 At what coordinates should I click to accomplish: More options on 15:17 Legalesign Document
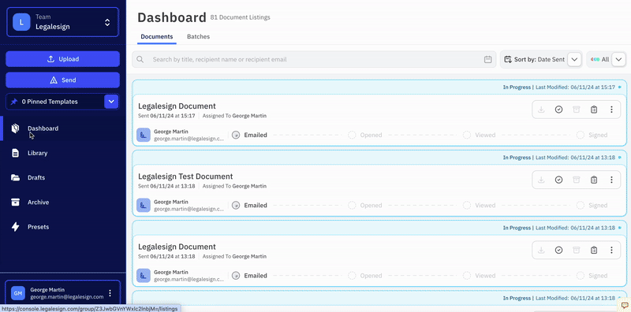[x=612, y=110]
